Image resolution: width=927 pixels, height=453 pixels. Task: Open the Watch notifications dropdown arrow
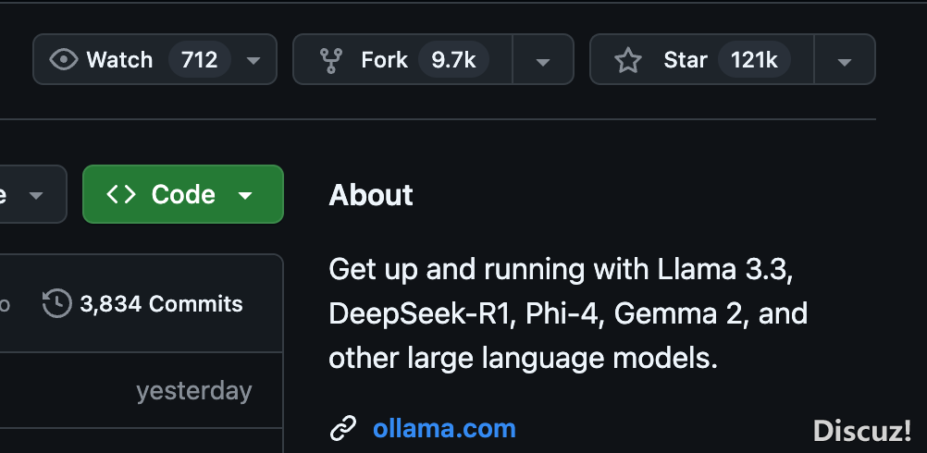click(x=253, y=60)
